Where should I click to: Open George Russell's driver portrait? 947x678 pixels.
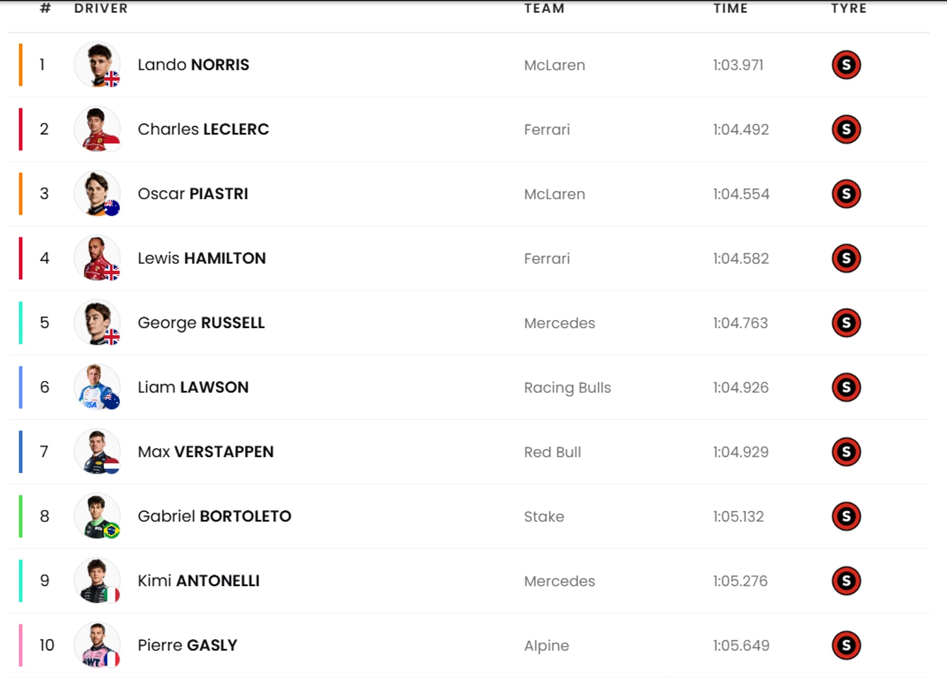[x=97, y=323]
